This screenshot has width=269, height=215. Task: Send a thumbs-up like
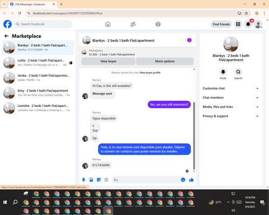tap(192, 180)
